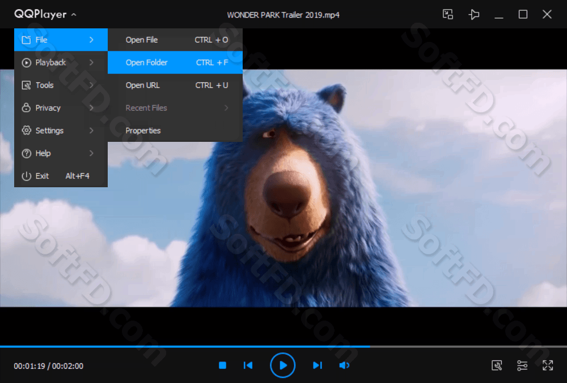Maximize the QQPlayer window

coord(523,15)
